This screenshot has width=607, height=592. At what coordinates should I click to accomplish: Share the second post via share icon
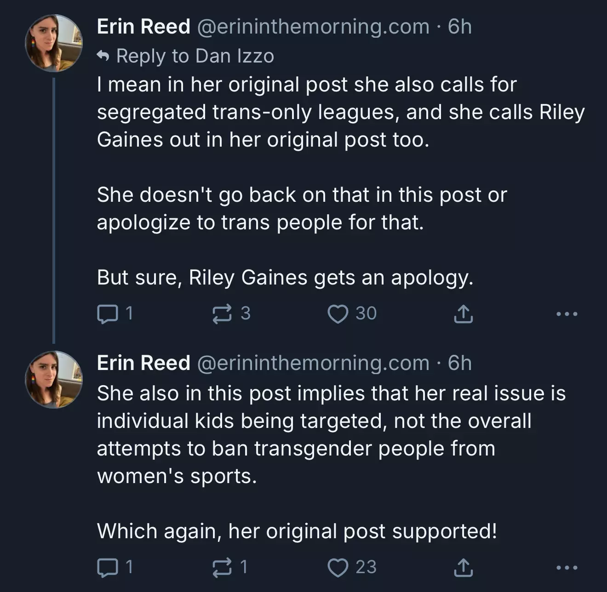click(x=463, y=568)
